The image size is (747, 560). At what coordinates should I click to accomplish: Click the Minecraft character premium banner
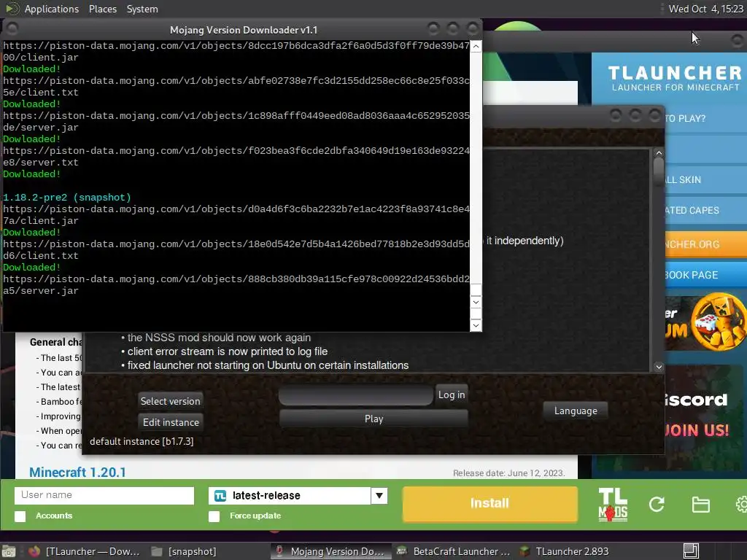tap(705, 322)
